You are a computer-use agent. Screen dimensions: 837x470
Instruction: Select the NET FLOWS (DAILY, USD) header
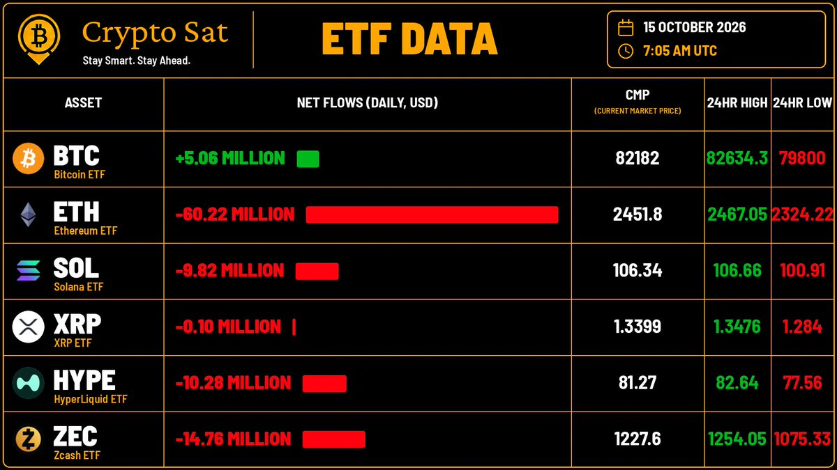[x=368, y=103]
